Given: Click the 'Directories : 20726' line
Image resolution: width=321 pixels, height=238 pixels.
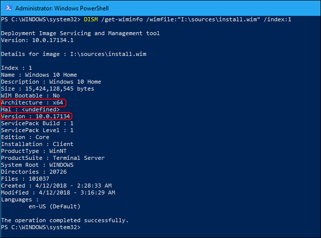Looking at the screenshot, I should [34, 172].
